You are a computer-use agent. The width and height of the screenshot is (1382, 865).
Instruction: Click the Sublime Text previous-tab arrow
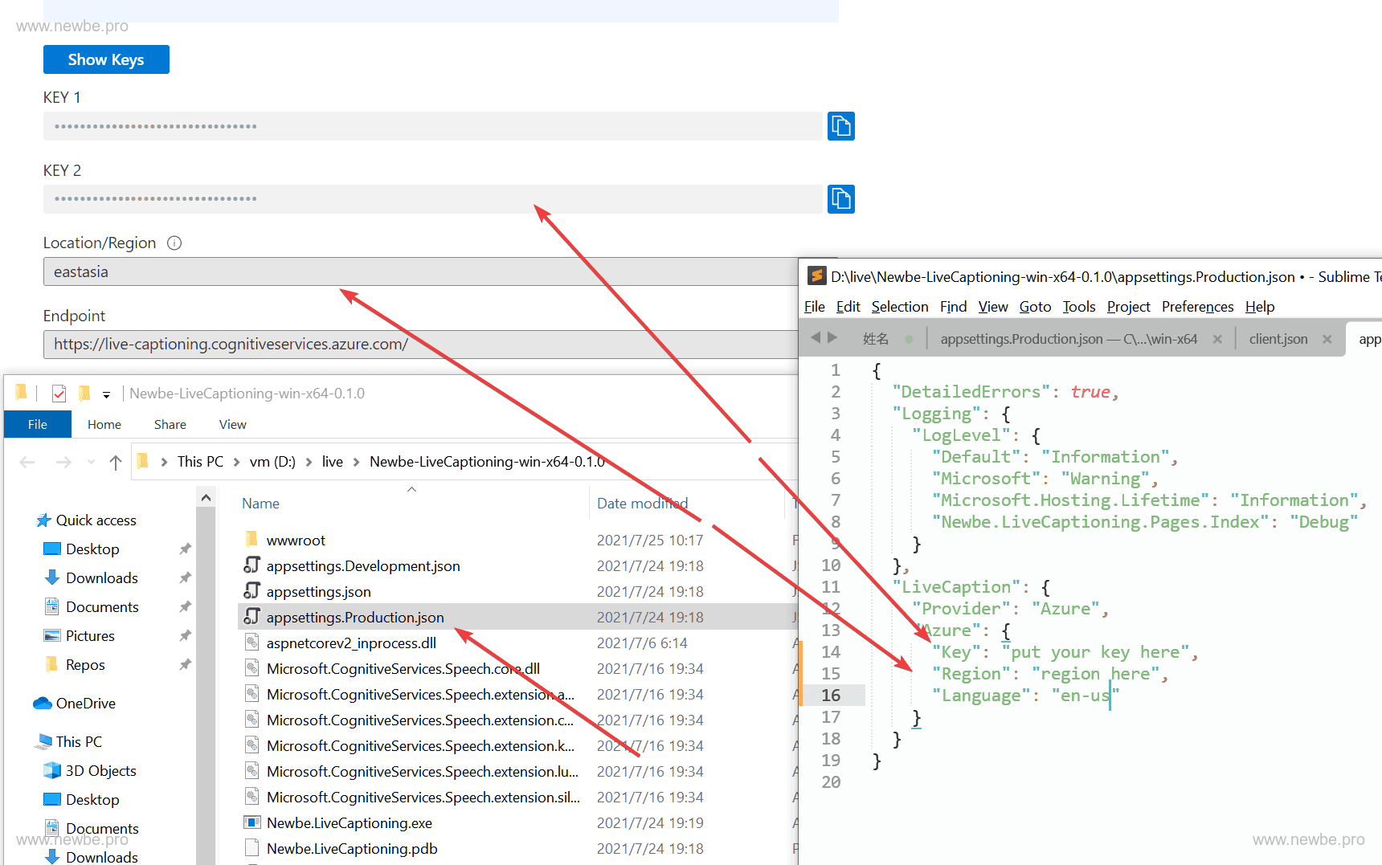[815, 338]
